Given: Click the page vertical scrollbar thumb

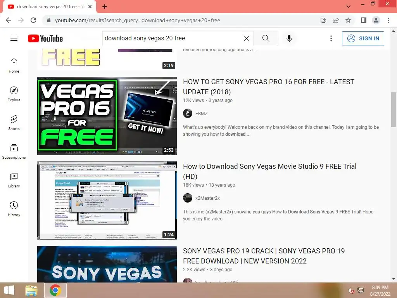Looking at the screenshot, I should [394, 109].
